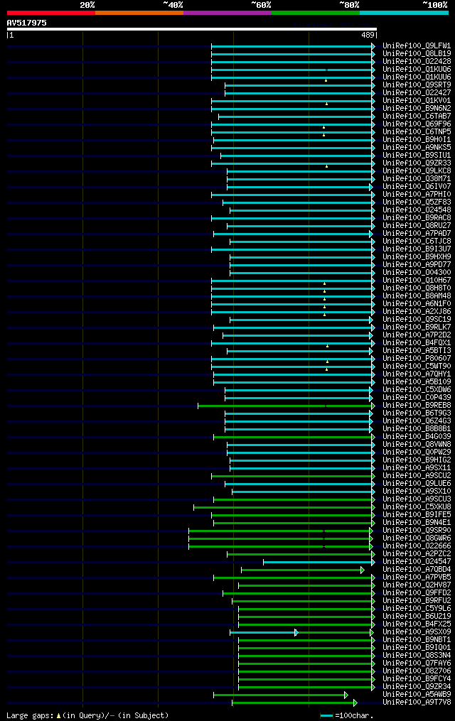Click the cyan mid-row arrowhead on UniRef100_A9SX09
This screenshot has width=455, height=721.
click(x=296, y=633)
